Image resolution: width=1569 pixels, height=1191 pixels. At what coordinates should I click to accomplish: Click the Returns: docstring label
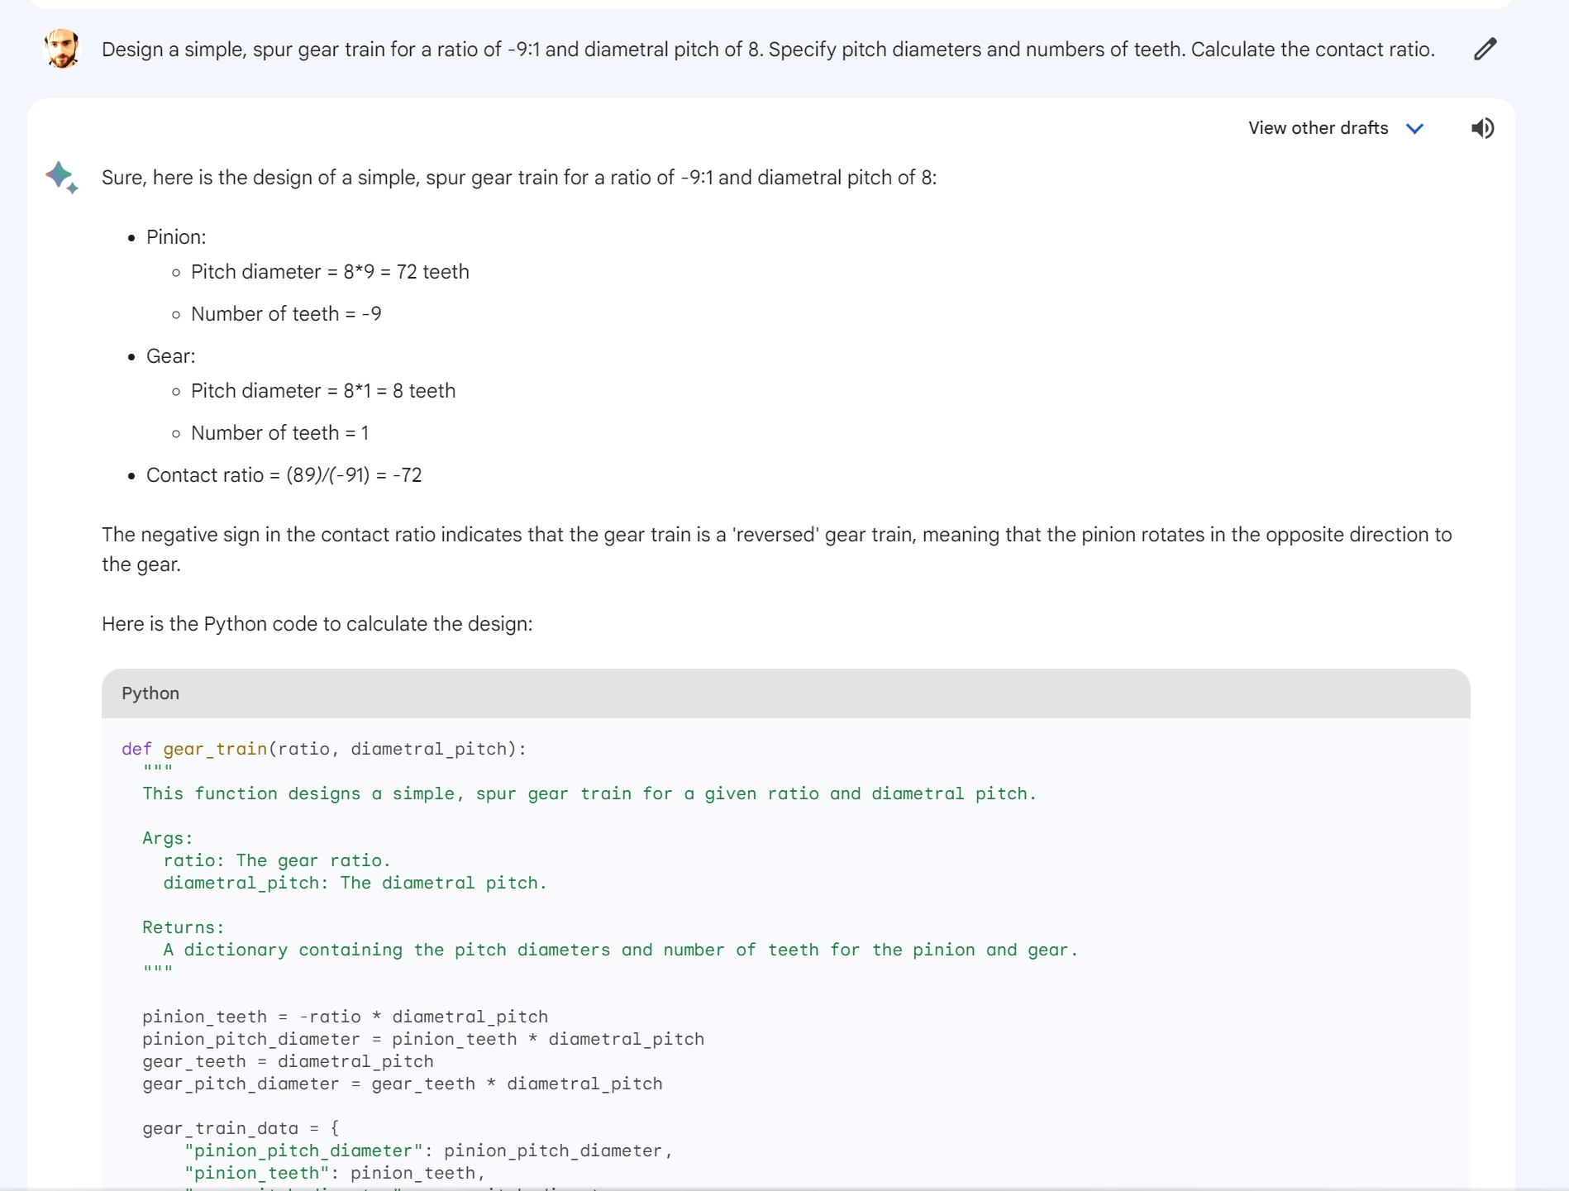(183, 927)
